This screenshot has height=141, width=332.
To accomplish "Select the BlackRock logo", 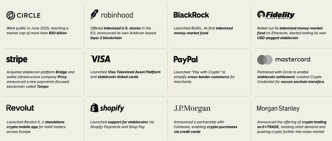I will [191, 15].
